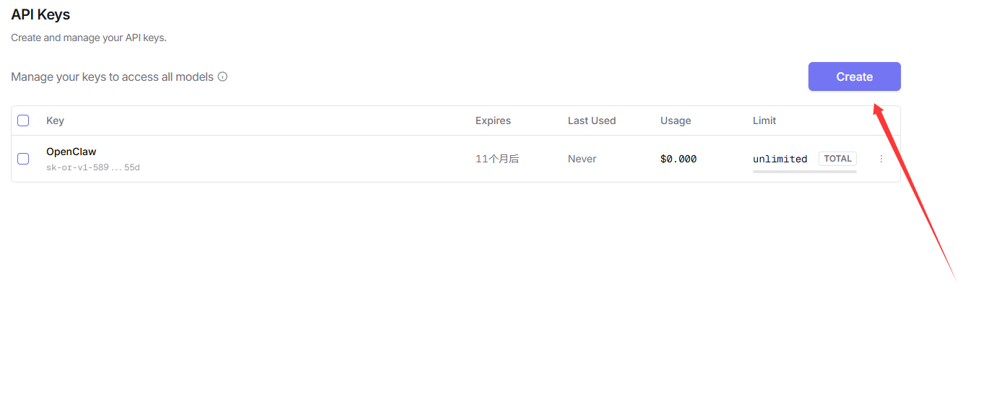
Task: Click the TOTAL badge in Limit column
Action: click(837, 159)
